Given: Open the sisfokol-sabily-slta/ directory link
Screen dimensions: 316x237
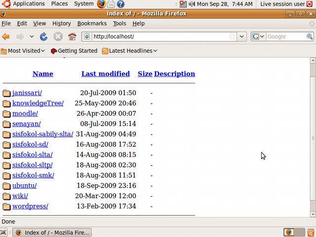Looking at the screenshot, I should point(43,134).
